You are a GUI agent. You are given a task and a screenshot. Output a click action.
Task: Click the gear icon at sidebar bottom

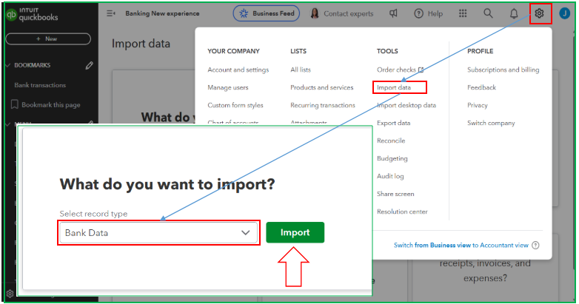[x=10, y=294]
